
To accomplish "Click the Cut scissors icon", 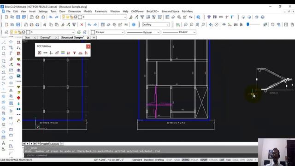I will coord(45,24).
